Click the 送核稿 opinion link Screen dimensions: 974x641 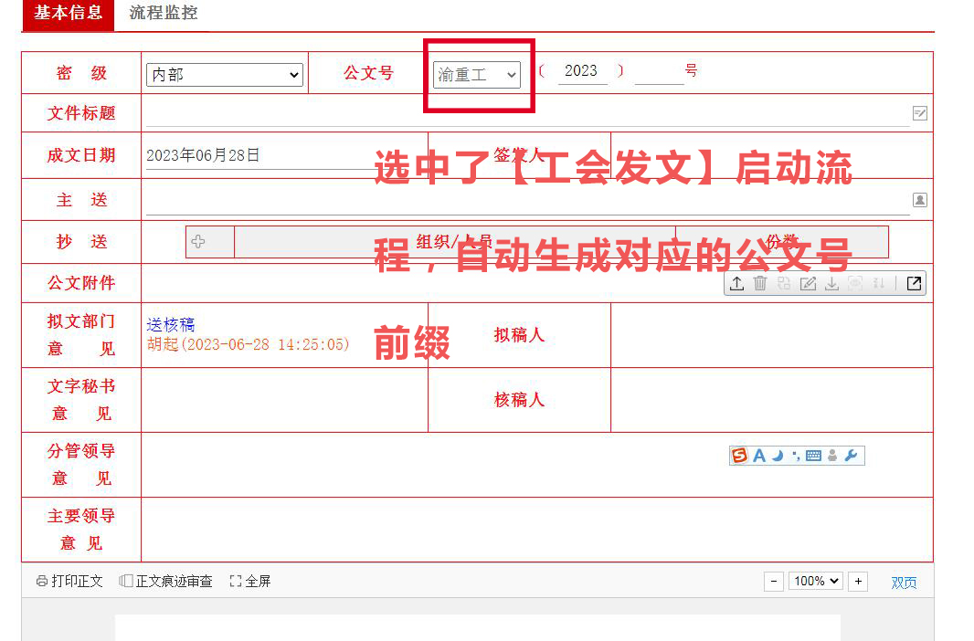coord(171,324)
